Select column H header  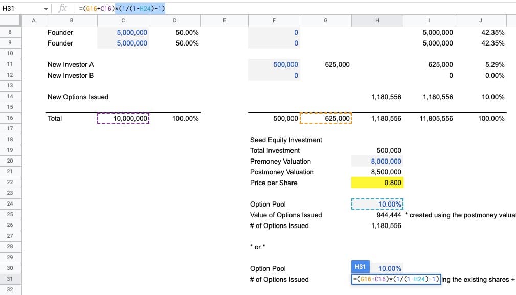[377, 20]
